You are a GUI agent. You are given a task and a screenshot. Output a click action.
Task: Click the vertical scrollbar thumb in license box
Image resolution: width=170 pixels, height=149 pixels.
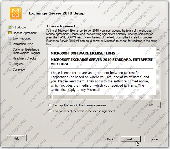pos(158,53)
